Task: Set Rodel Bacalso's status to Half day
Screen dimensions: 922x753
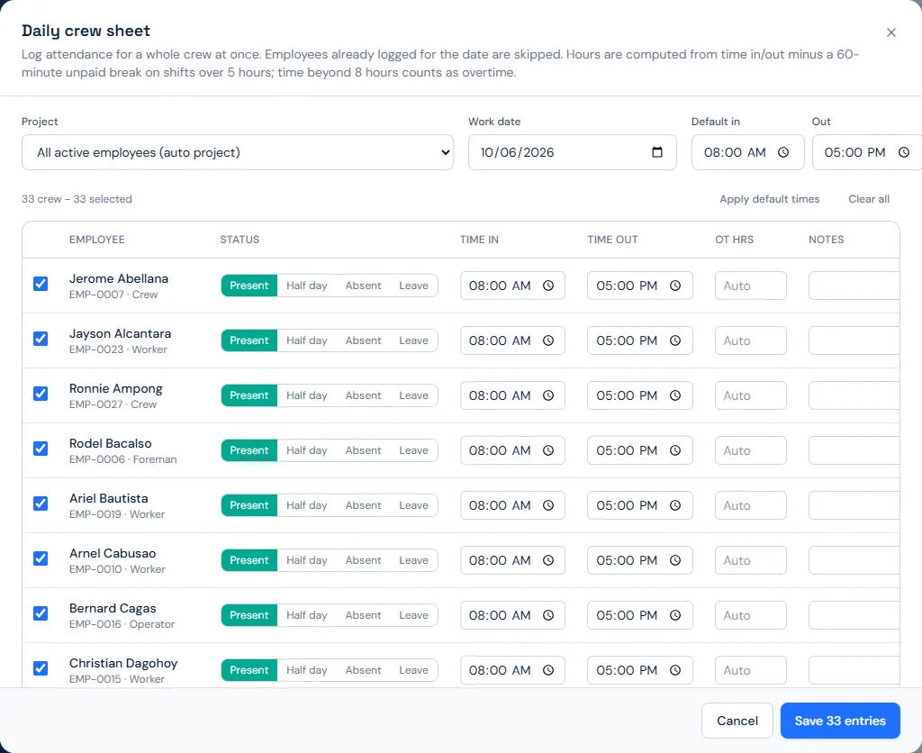Action: [x=306, y=450]
